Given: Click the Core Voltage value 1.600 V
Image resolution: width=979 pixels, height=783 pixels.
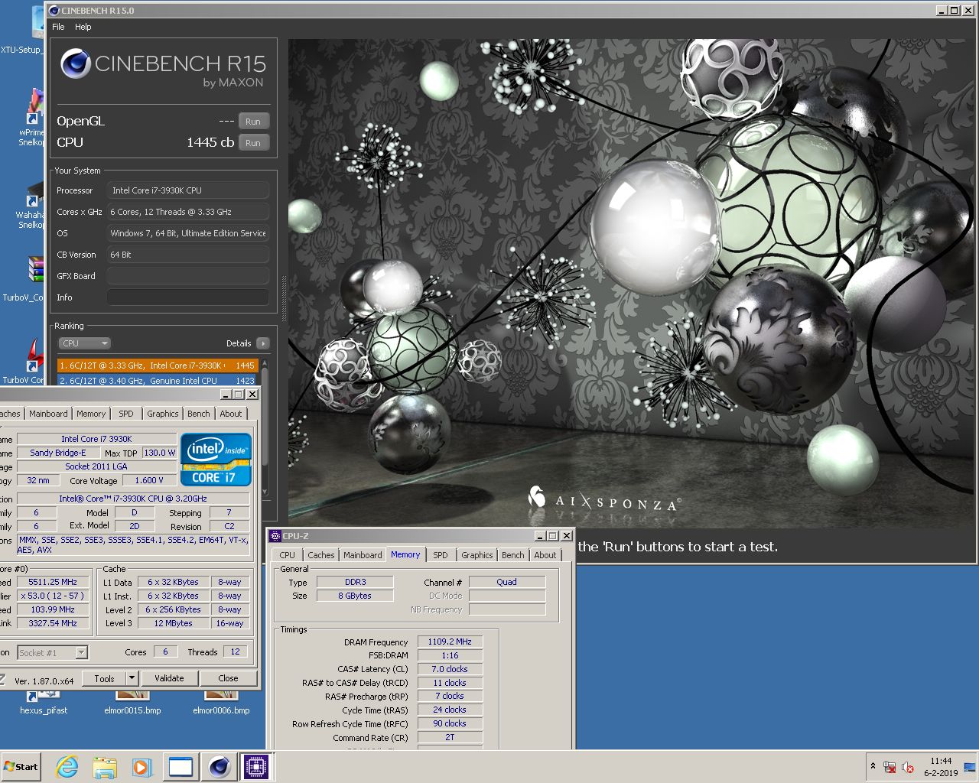Looking at the screenshot, I should click(149, 480).
